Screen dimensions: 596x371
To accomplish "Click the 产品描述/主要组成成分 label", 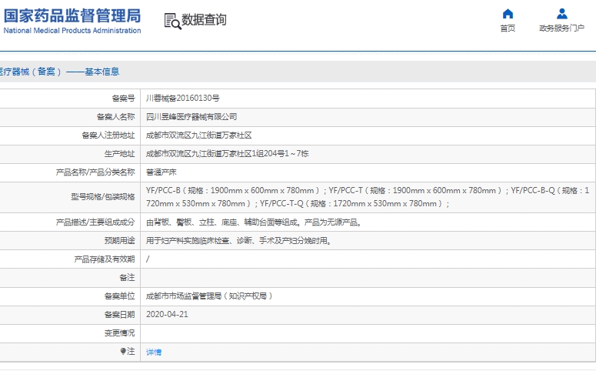I will pyautogui.click(x=95, y=222).
